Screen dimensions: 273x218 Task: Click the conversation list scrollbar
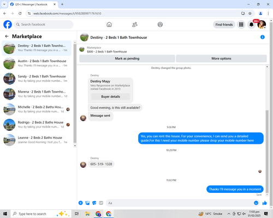[x=75, y=94]
